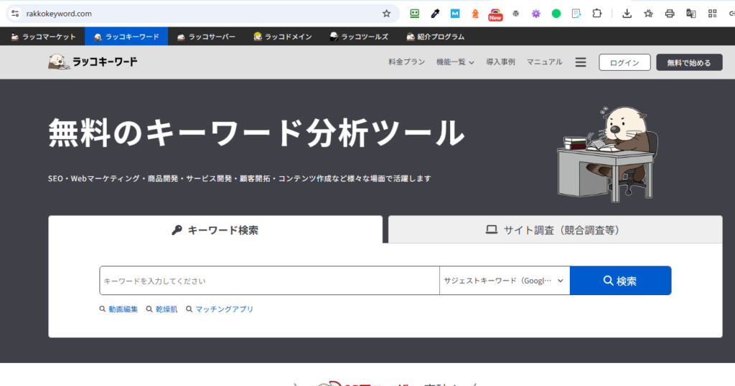Image resolution: width=735 pixels, height=386 pixels.
Task: Open the note-with-pencil extension
Action: tap(576, 14)
